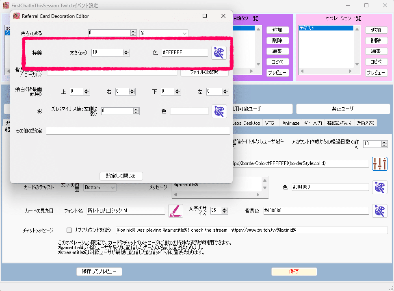The width and height of the screenshot is (394, 291).
Task: Switch to VTS tab
Action: 269,123
